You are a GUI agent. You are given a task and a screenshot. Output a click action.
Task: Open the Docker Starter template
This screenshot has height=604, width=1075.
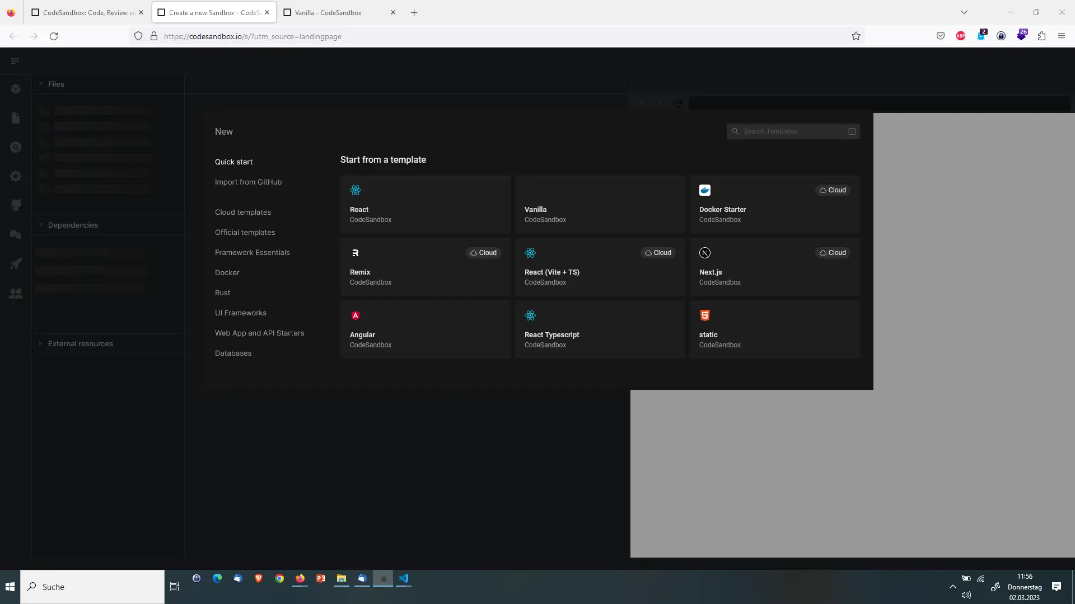coord(775,204)
